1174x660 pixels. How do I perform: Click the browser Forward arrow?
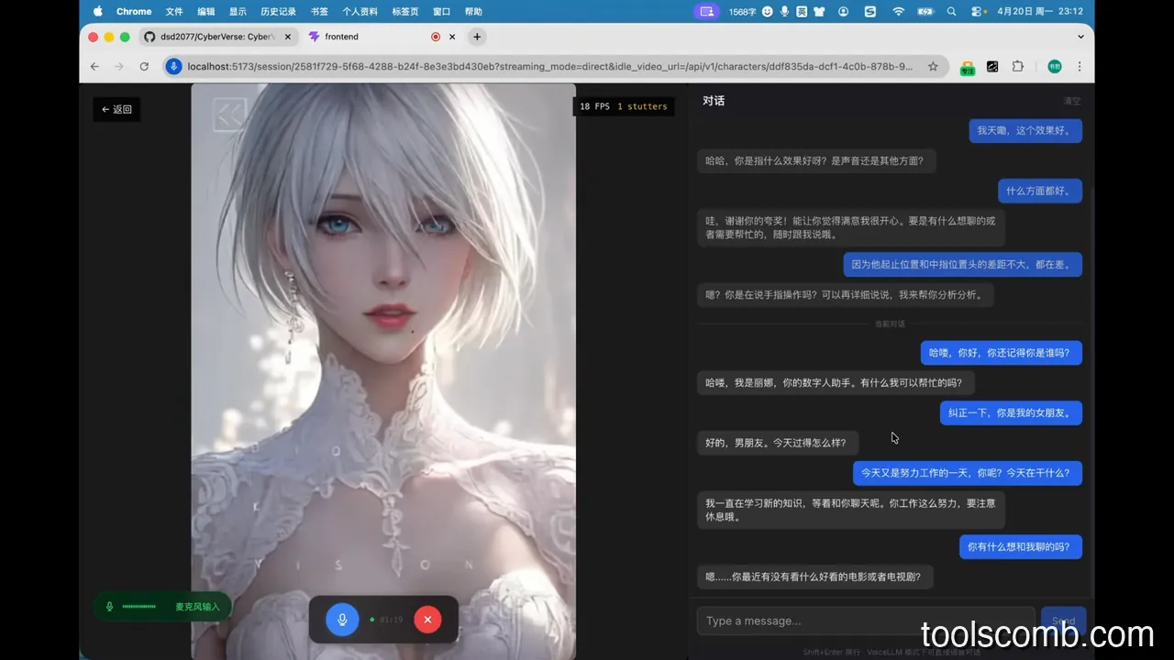[x=118, y=66]
